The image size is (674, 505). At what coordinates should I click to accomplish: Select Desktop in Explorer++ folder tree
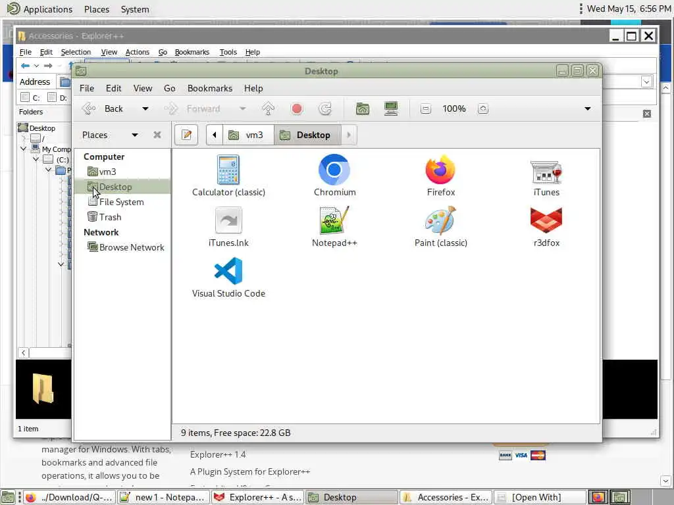tap(37, 128)
